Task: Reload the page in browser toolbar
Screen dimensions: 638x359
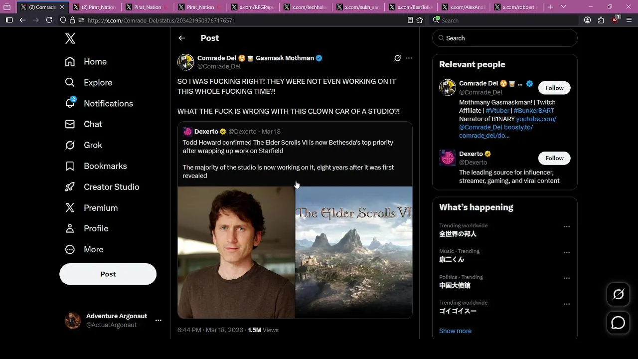Action: click(49, 20)
